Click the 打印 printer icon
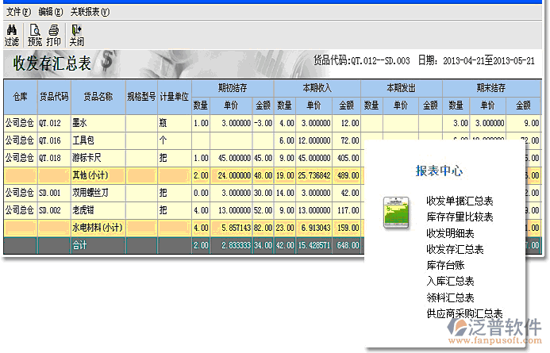The image size is (550, 353). [x=53, y=35]
